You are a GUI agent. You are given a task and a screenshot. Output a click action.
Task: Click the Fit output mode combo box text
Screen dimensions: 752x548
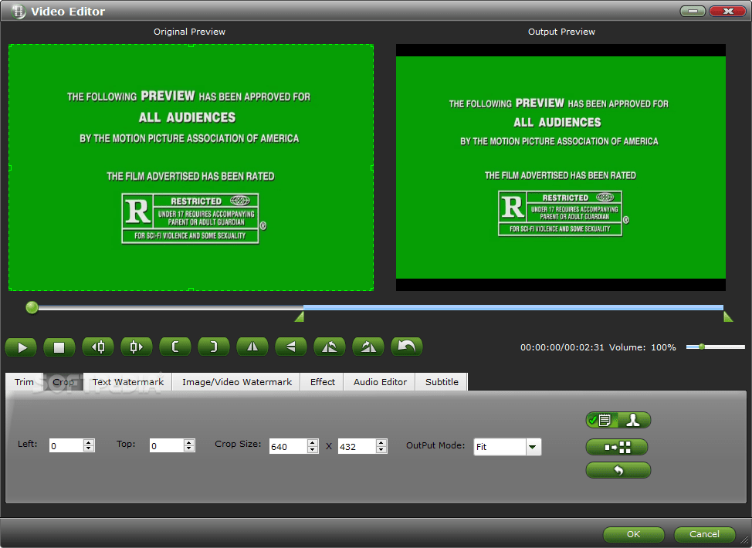tap(500, 447)
